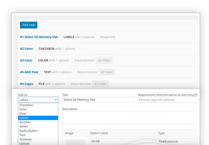Viewport: 209px width, 145px height.
Task: Click the #2 Cover dependency tag in Logos row
Action: (101, 84)
